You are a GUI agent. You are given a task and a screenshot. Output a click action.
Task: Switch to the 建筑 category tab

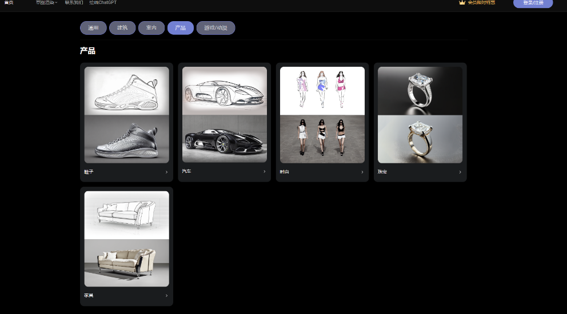(x=122, y=28)
